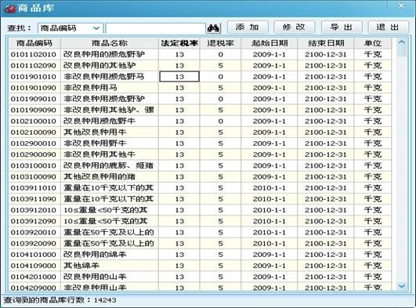Click product name 非改良种用野牛
The width and height of the screenshot is (416, 308).
95,143
